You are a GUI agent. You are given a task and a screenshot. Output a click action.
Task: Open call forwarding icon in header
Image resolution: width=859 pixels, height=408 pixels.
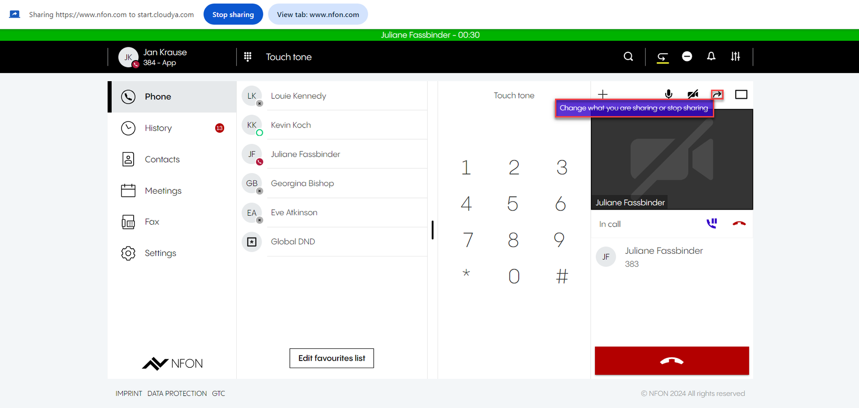tap(663, 57)
